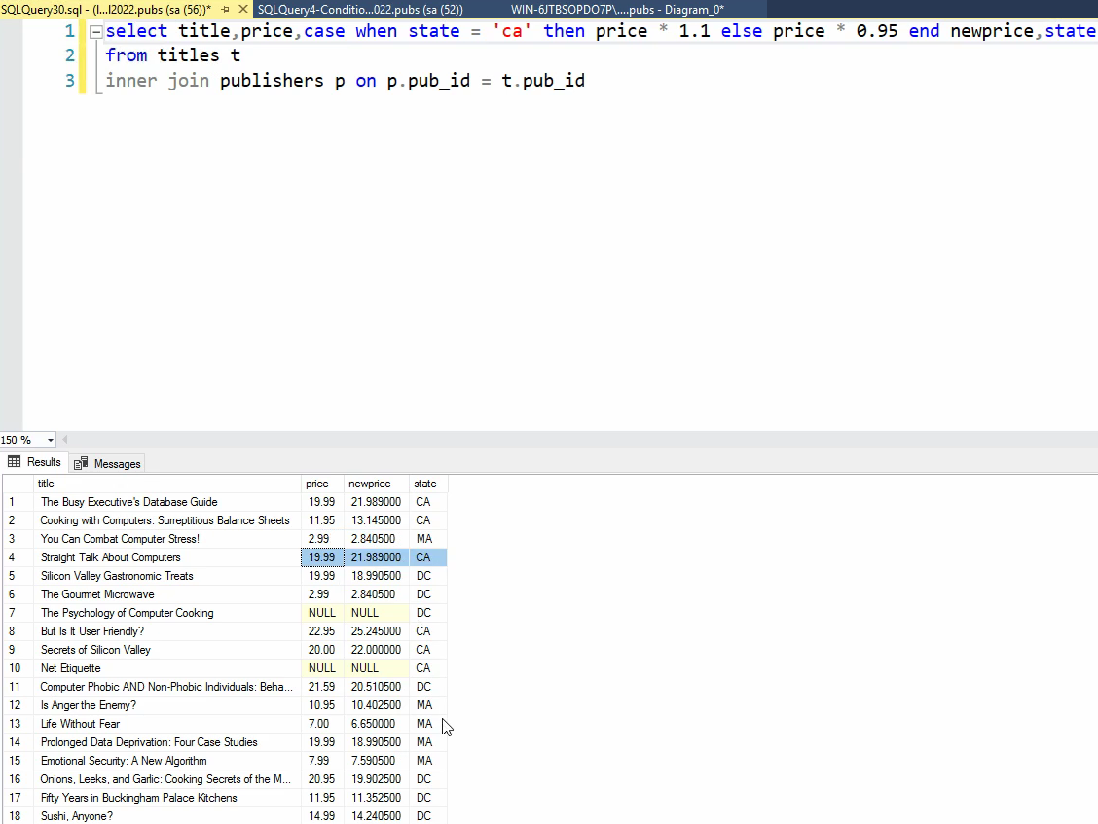Click 'Straight Talk About Computers' title cell
Image resolution: width=1098 pixels, height=824 pixels.
pyautogui.click(x=167, y=557)
